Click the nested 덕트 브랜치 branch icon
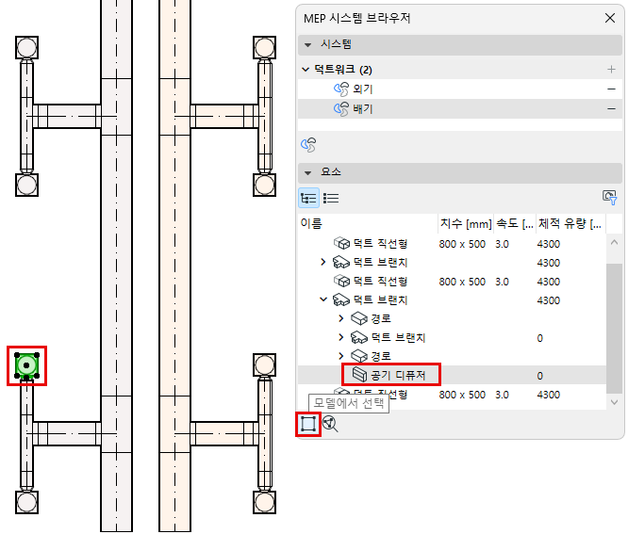 tap(359, 337)
